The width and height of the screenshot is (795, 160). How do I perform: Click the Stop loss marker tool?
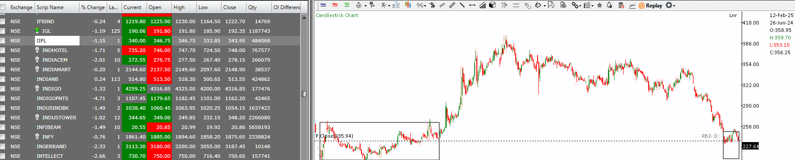(x=335, y=5)
